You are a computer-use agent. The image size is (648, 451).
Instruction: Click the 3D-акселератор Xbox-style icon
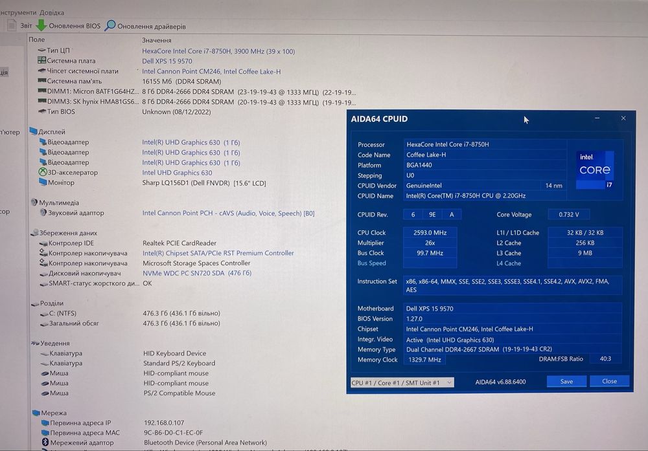point(43,172)
